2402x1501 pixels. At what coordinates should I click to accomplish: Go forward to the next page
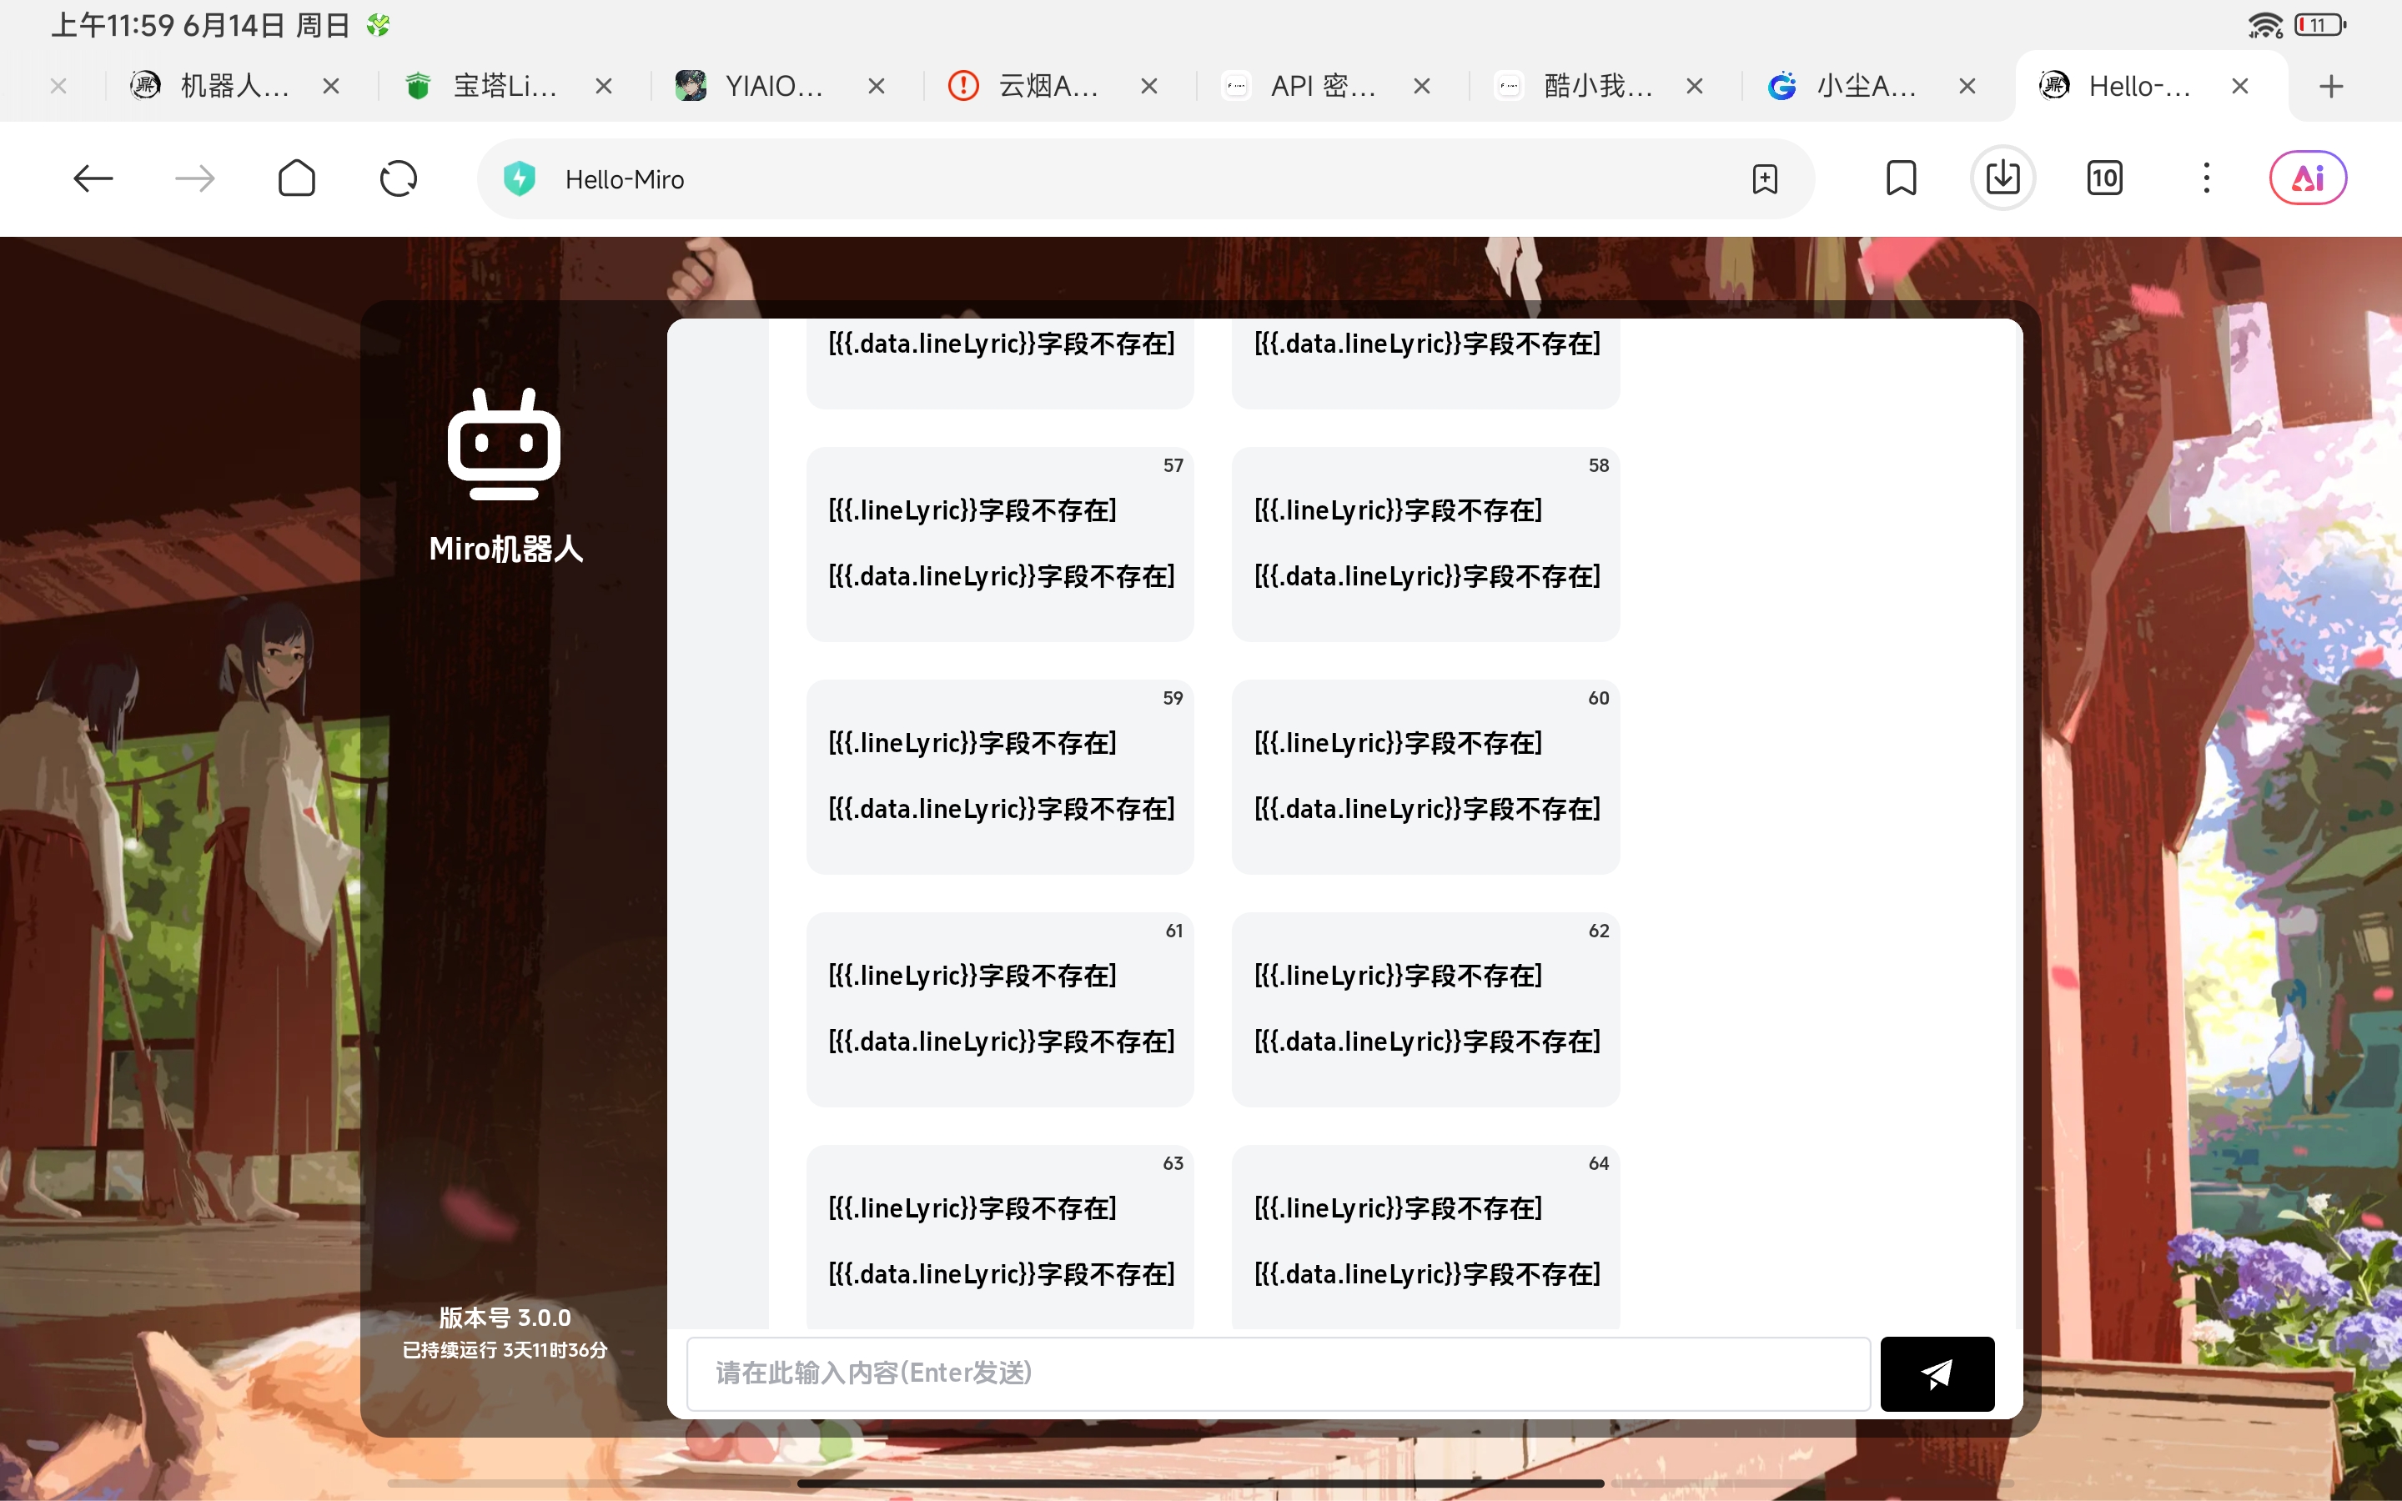[194, 178]
